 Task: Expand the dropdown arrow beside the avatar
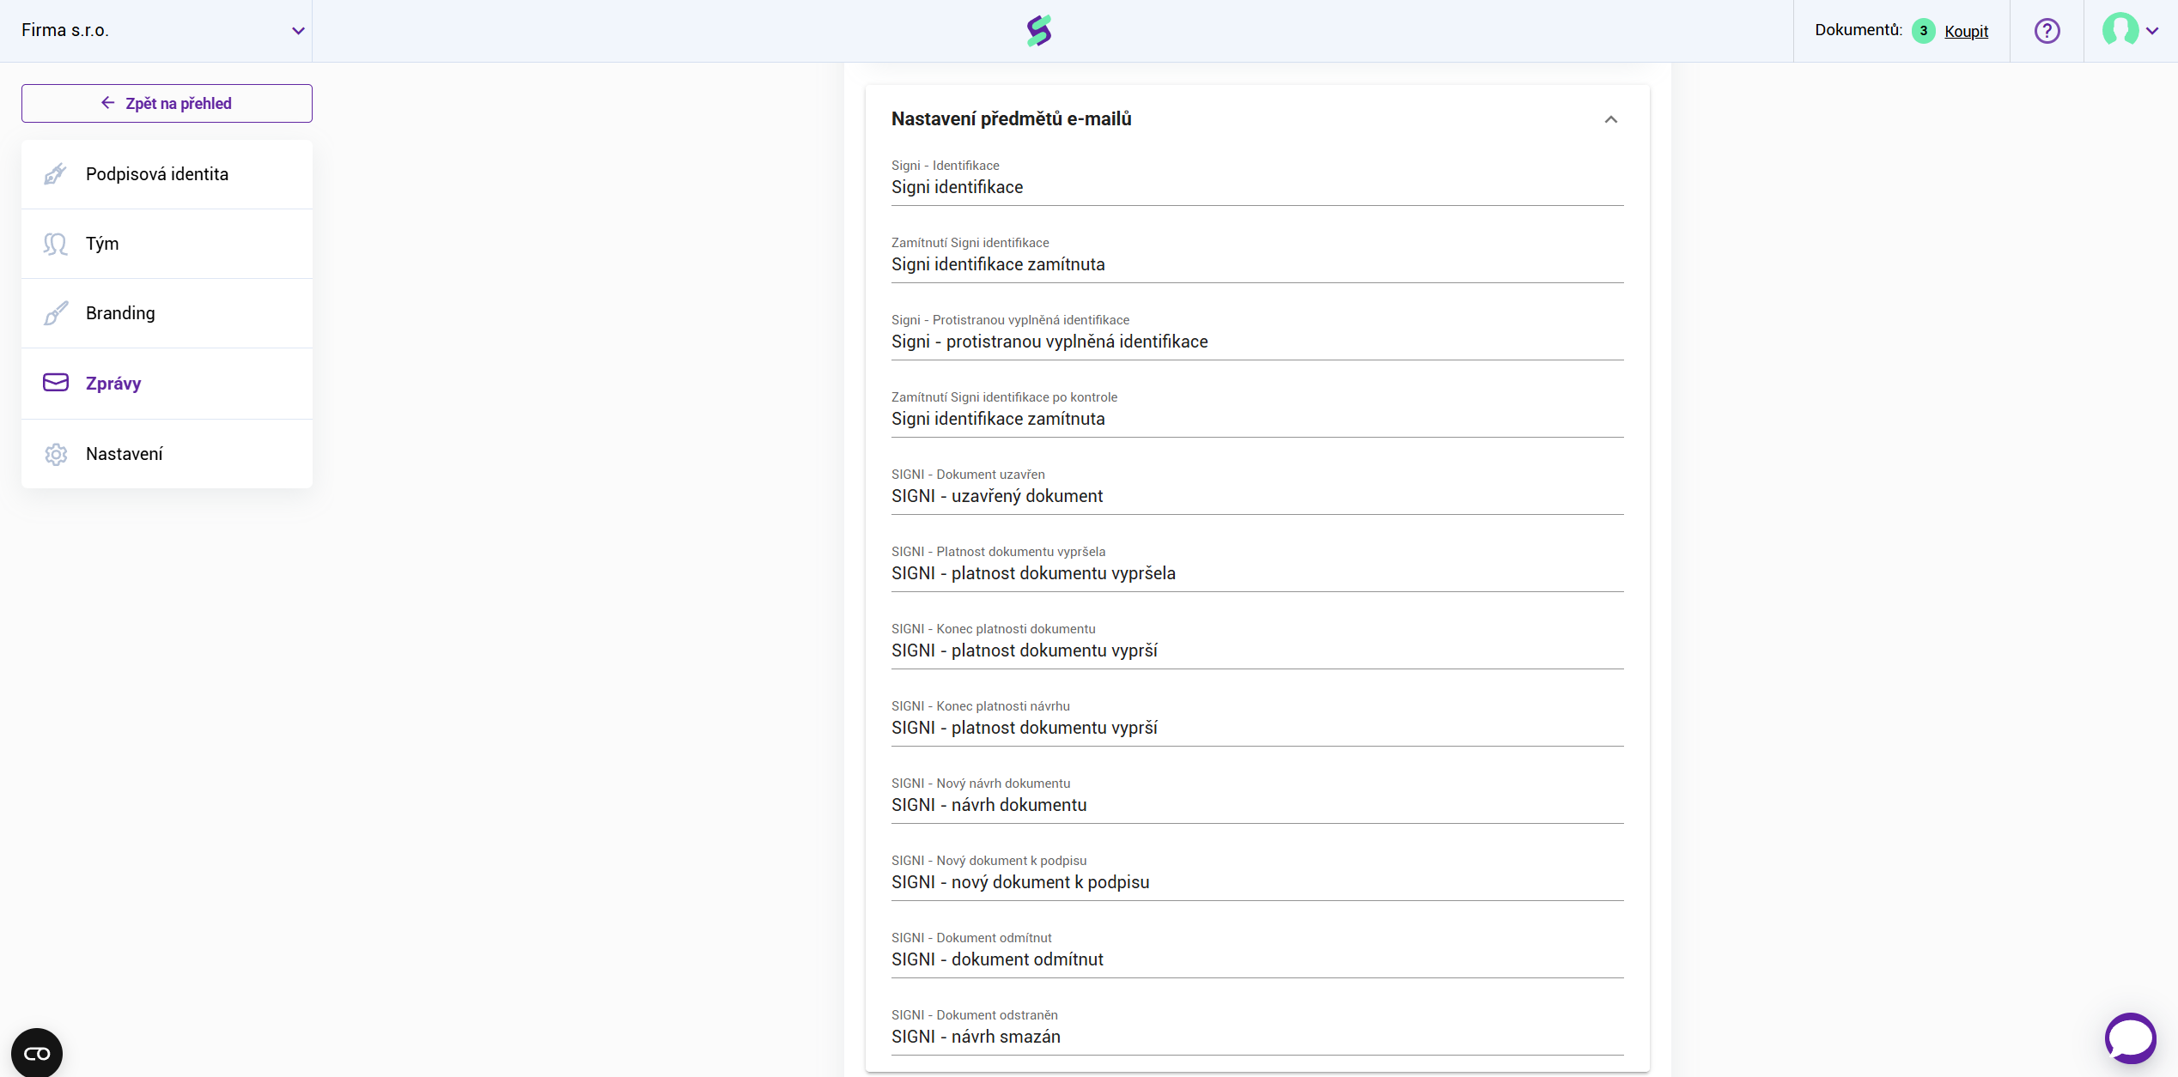point(2153,31)
